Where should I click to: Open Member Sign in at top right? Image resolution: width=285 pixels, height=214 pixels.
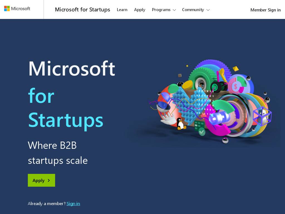pyautogui.click(x=265, y=10)
